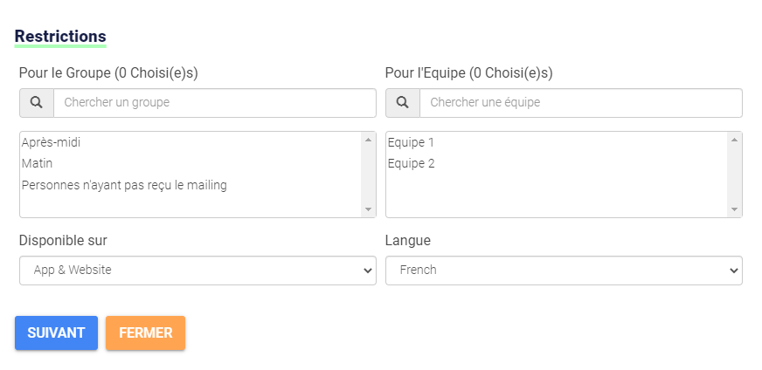Open the 'Langue' dropdown showing French
The width and height of the screenshot is (762, 370).
click(564, 271)
